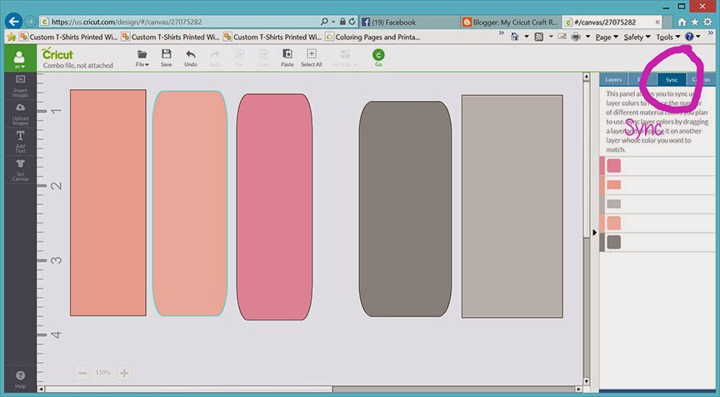Select the peach rounded shape with teal outline
Viewport: 720px width, 397px height.
190,204
